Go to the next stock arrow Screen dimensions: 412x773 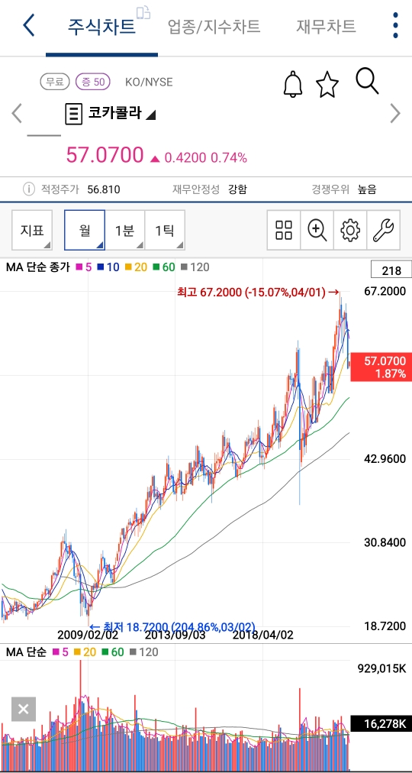pos(395,113)
